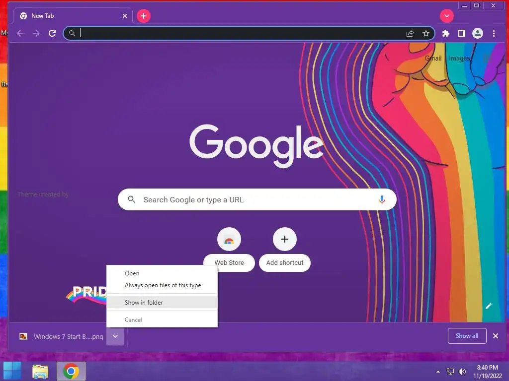The image size is (509, 381).
Task: Choose Open in download context menu
Action: 162,273
